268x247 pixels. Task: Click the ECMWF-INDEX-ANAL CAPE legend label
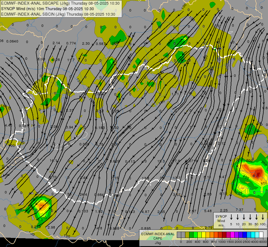coord(158,236)
